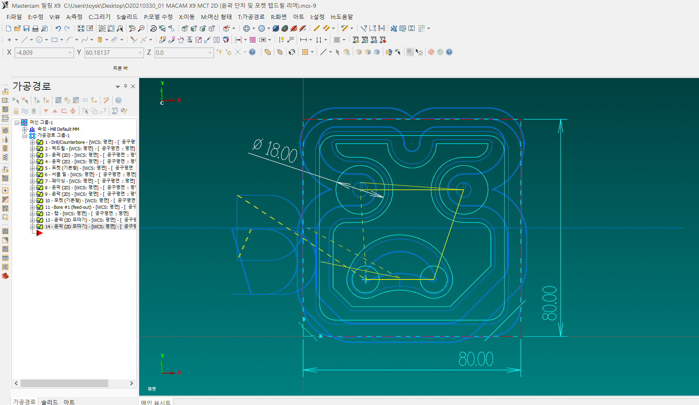Image resolution: width=699 pixels, height=405 pixels.
Task: Open the 가공경로 panel options dropdown
Action: tap(118, 87)
